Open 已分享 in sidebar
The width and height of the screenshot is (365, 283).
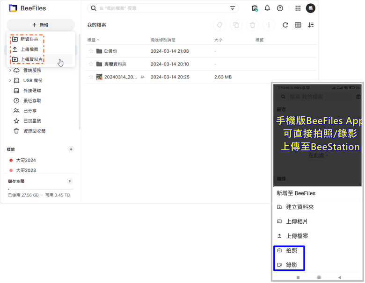(x=30, y=111)
